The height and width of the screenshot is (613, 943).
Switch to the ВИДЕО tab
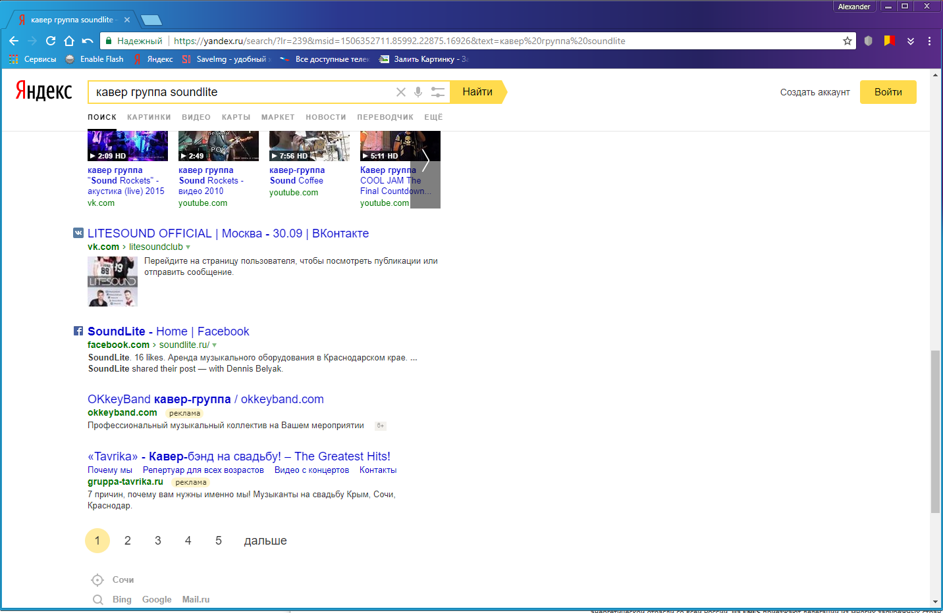pyautogui.click(x=196, y=117)
